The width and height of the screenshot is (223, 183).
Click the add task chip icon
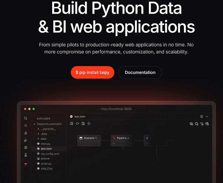point(197,124)
